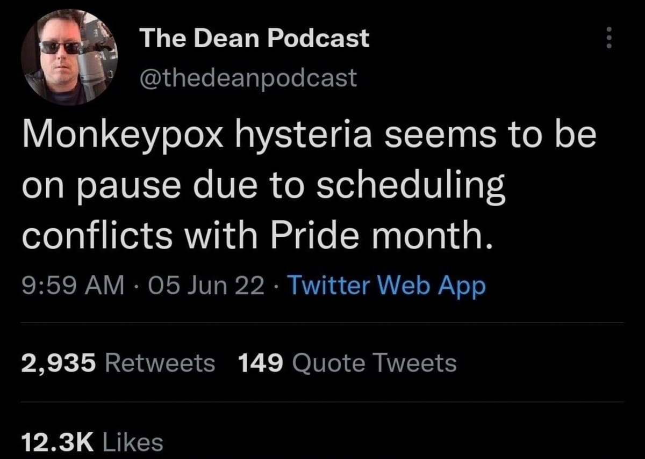Click the Twitter Web App source link
This screenshot has height=459, width=645.
click(x=387, y=286)
